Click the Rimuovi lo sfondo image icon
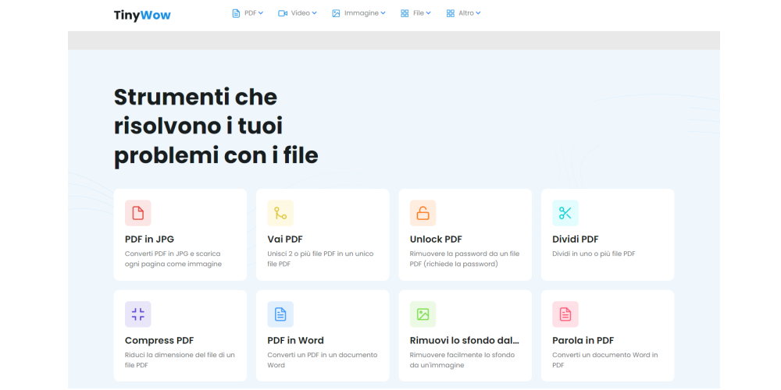 (423, 314)
